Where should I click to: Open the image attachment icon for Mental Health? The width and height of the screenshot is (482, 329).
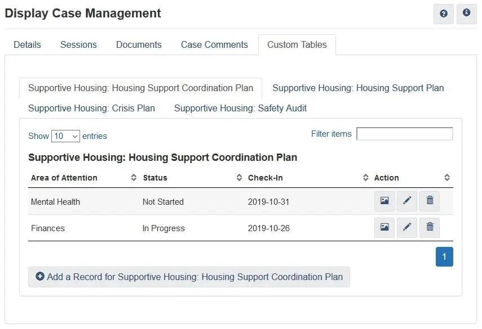pyautogui.click(x=384, y=201)
